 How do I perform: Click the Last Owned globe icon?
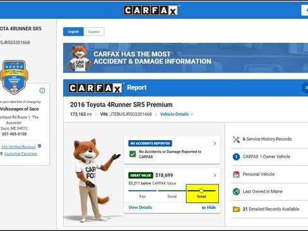tap(236, 192)
